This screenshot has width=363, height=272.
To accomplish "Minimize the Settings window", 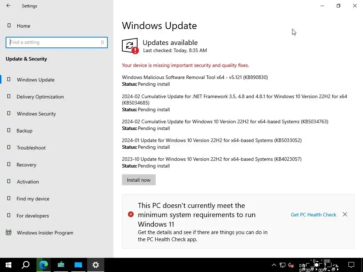I will pos(322,6).
